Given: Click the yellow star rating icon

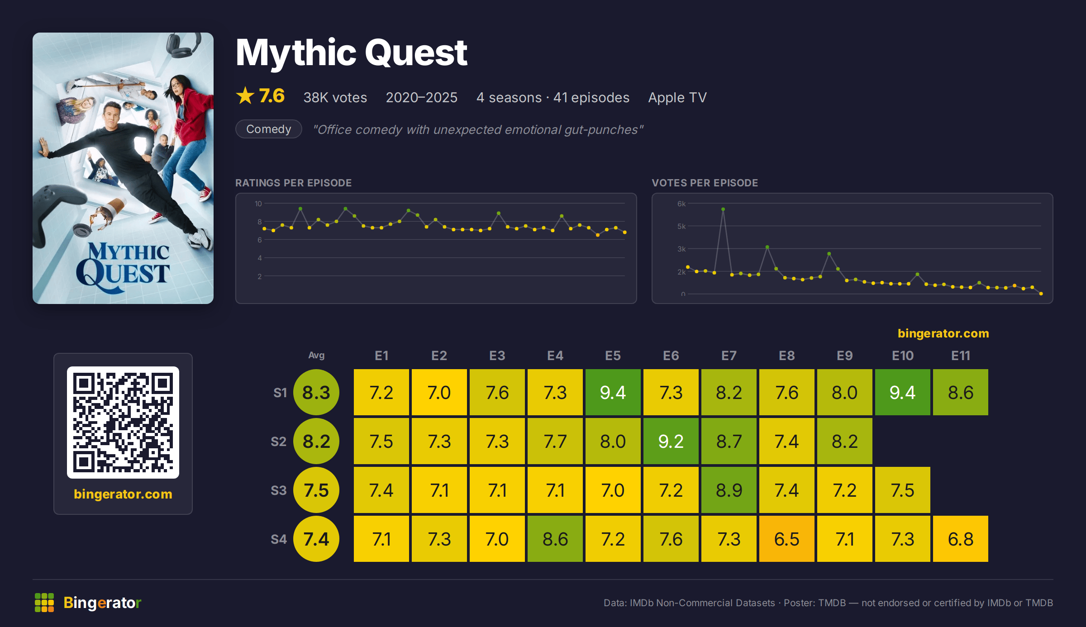Looking at the screenshot, I should click(x=245, y=96).
